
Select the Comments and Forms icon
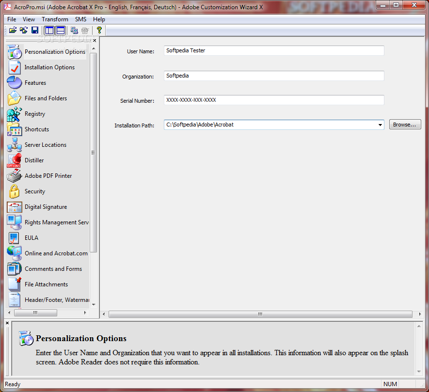tap(15, 268)
